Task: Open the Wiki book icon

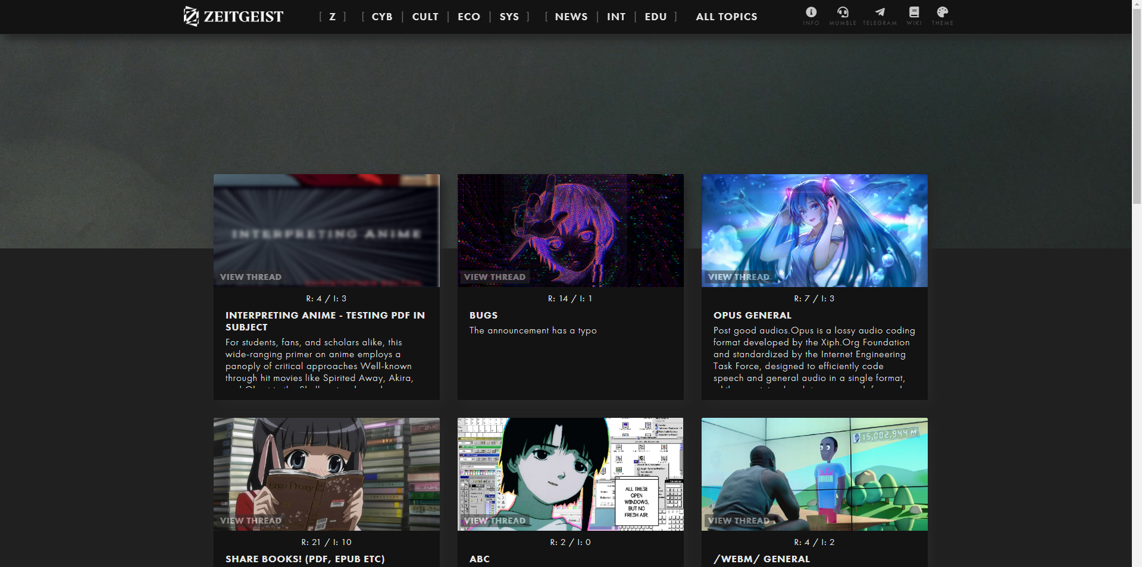Action: coord(914,12)
